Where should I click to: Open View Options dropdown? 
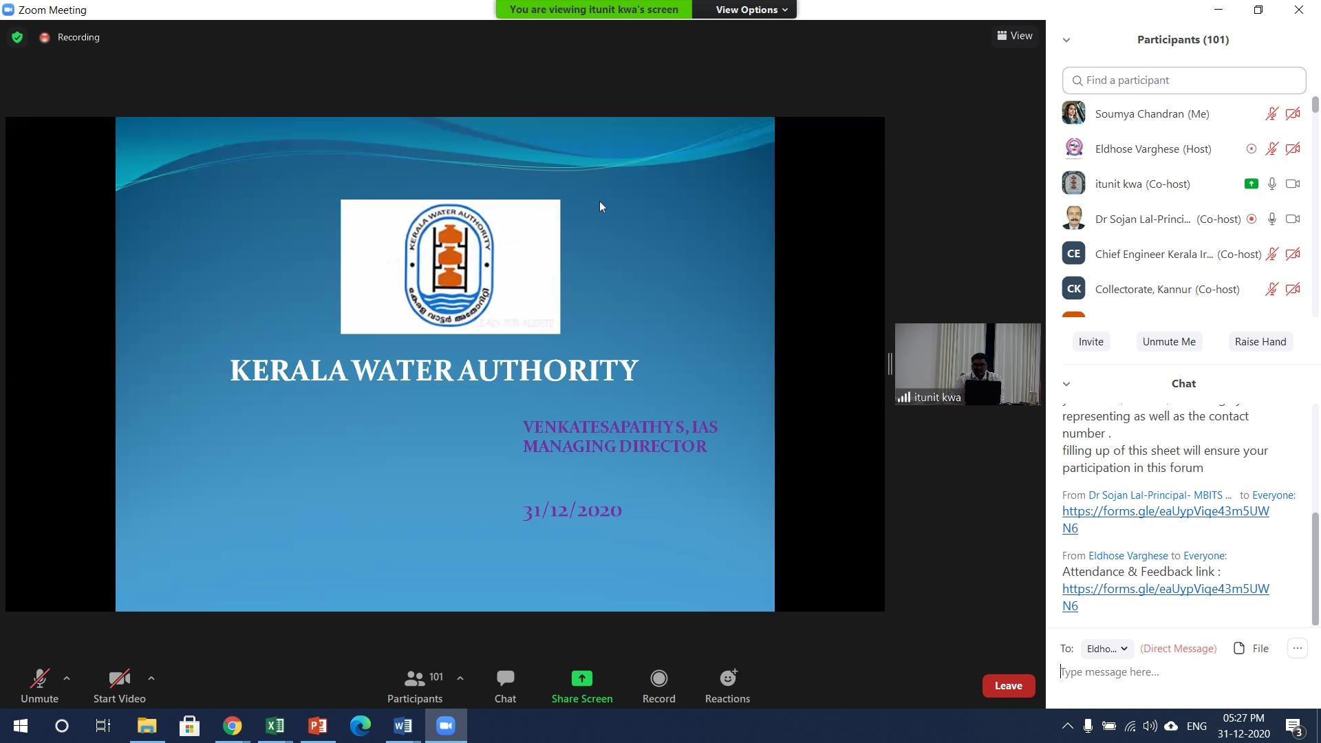[x=751, y=10]
